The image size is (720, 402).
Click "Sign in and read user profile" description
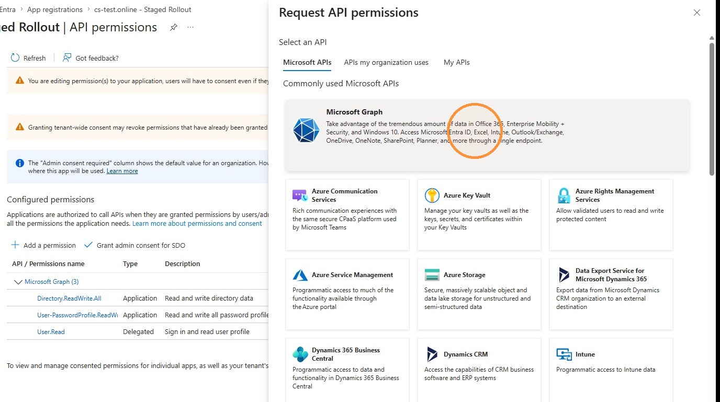207,332
